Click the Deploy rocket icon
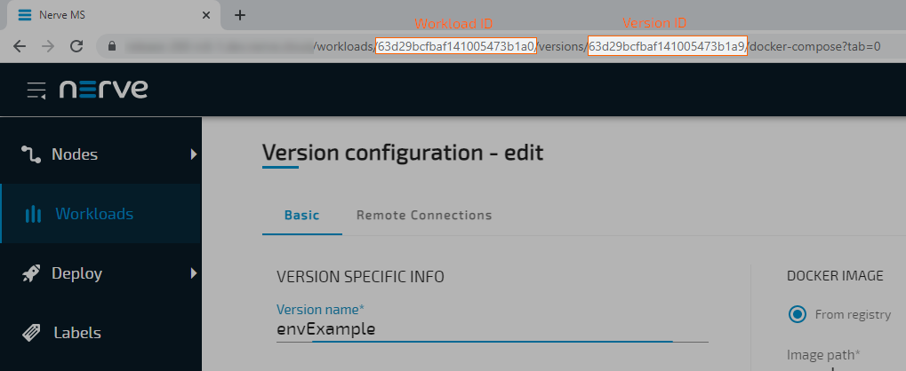The image size is (906, 371). [x=32, y=273]
